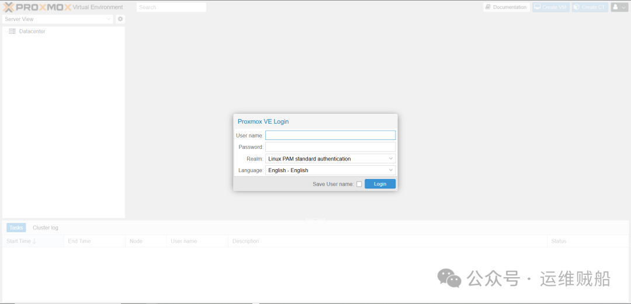Select Datacenter in the tree

click(32, 32)
